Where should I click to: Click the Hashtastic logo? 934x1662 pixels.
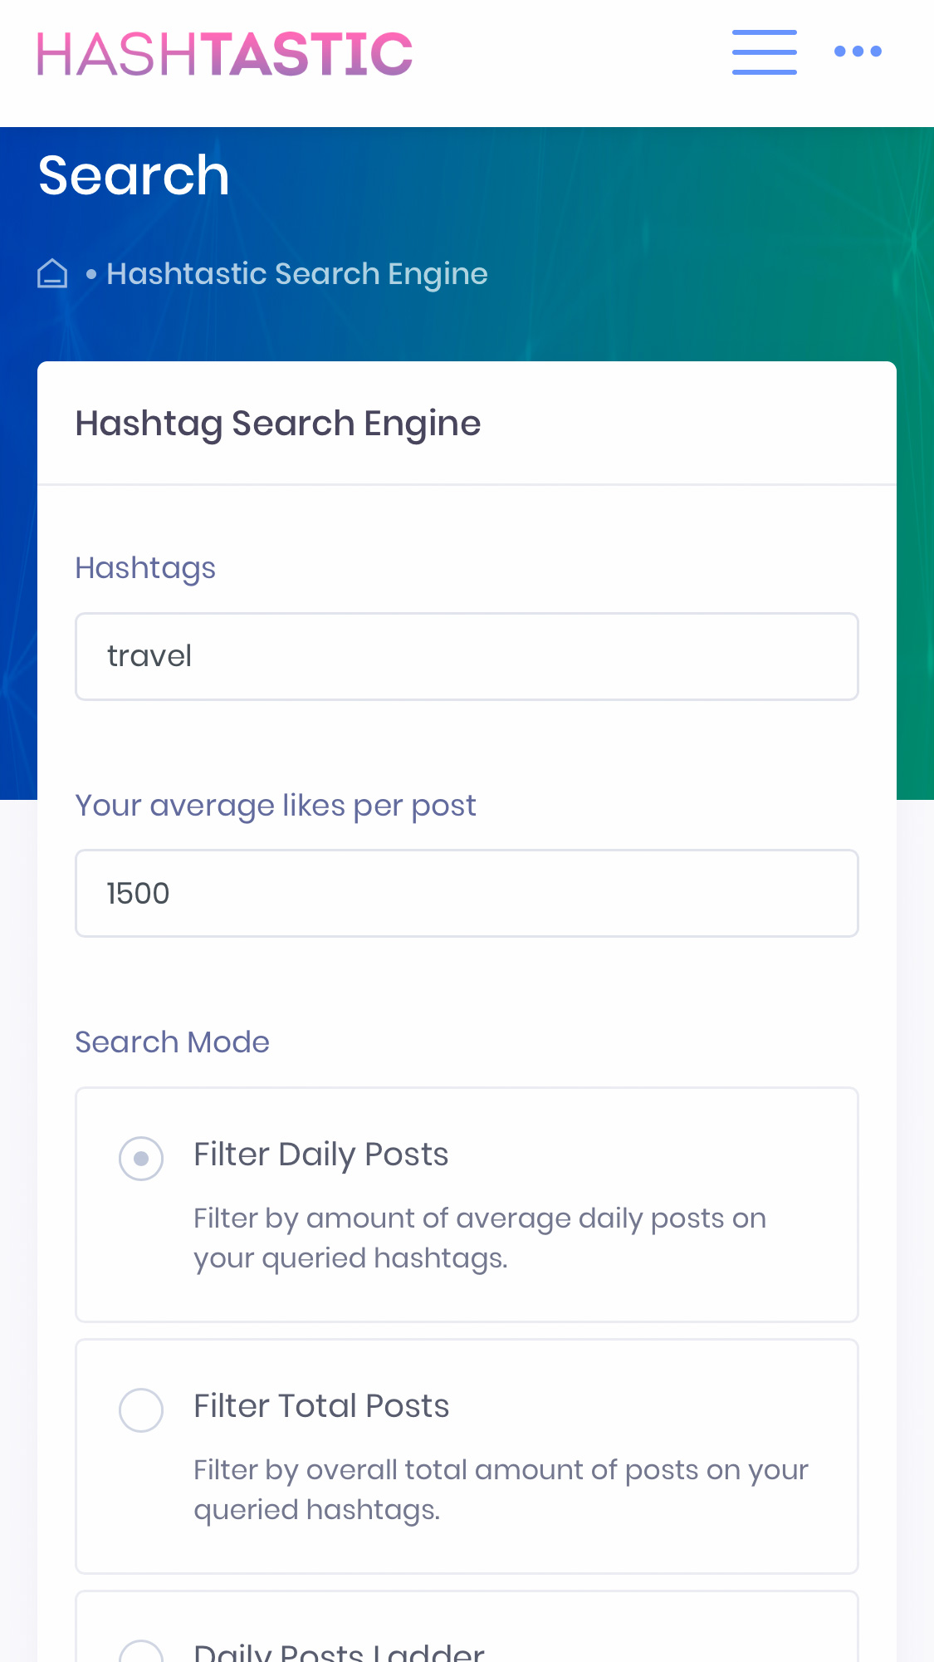click(x=224, y=54)
